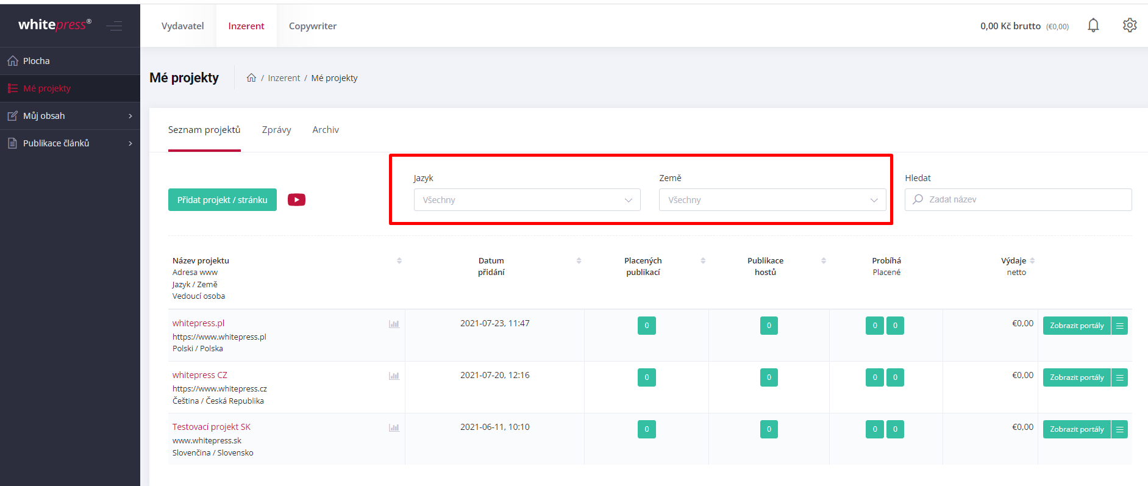The height and width of the screenshot is (486, 1148).
Task: Open the menu icon for Testovací projekt SK row
Action: [1119, 429]
